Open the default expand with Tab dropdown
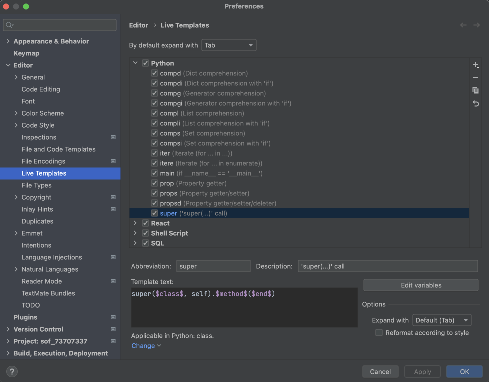 click(229, 45)
